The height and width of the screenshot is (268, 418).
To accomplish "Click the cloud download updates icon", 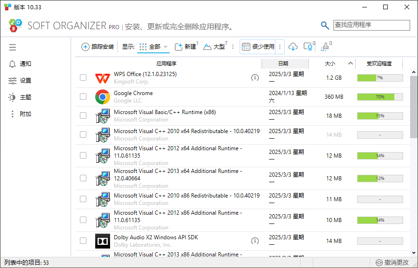I will point(293,47).
